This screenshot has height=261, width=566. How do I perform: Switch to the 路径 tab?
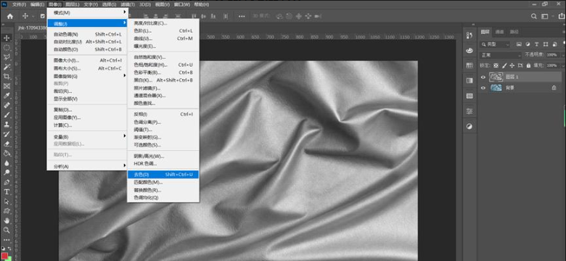(x=514, y=32)
